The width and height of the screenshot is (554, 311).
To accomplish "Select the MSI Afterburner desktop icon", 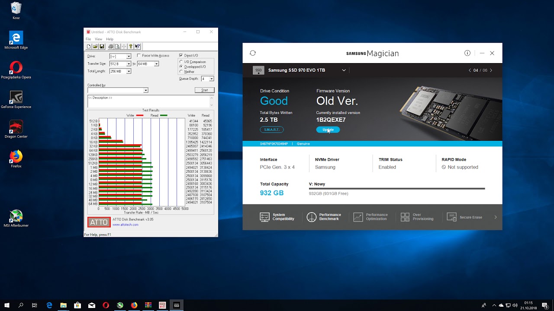I will [16, 218].
